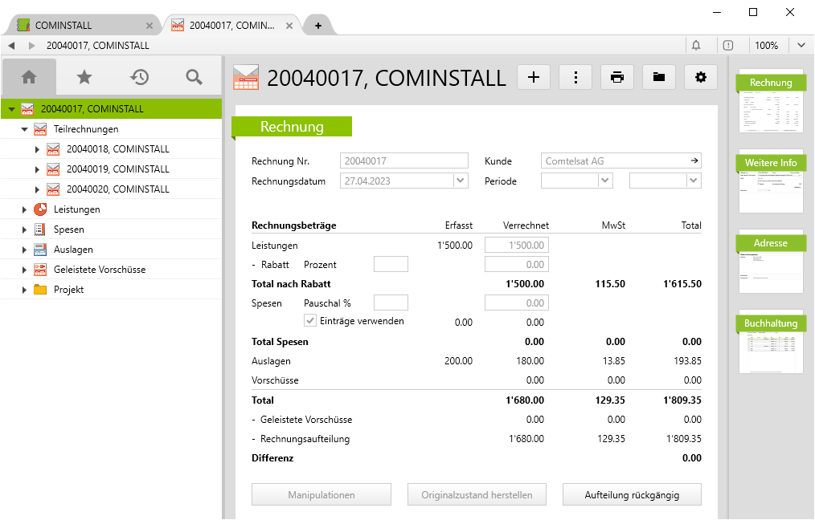Screen dimensions: 815x520
Task: Open the zoom level dropdown arrow
Action: tap(801, 46)
